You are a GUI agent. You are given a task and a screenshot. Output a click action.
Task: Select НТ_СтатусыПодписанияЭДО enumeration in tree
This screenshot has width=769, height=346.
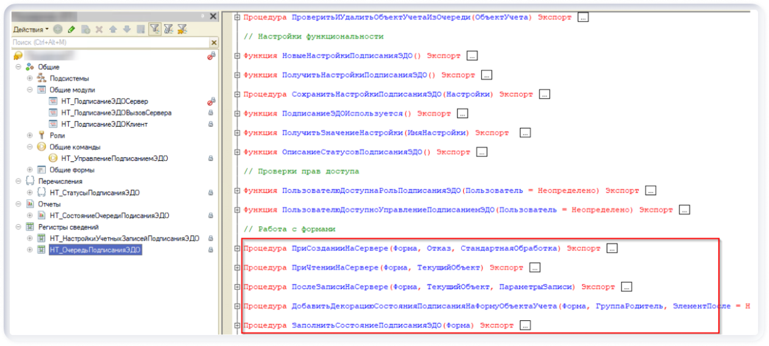point(94,192)
